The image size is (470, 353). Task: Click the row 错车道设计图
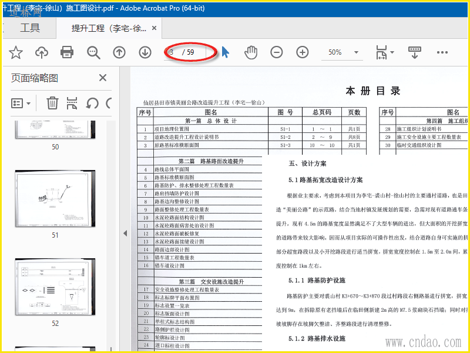coord(199,266)
